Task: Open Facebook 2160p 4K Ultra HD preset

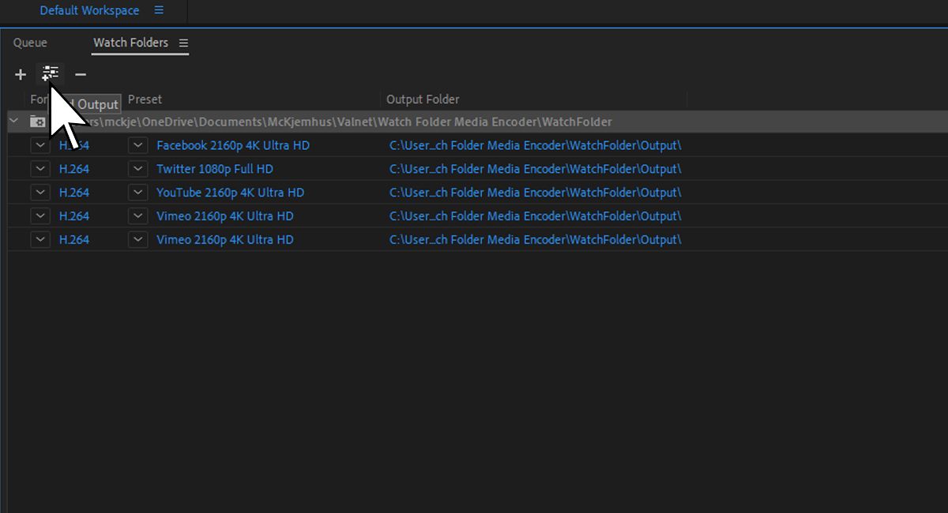Action: (233, 145)
